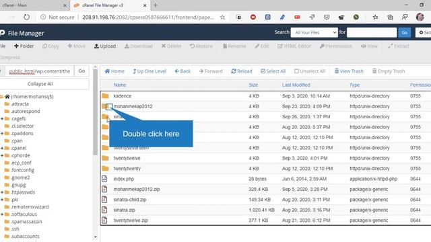Click the Permissions toolbar button
Viewport: 431px width, 242px height.
point(335,46)
